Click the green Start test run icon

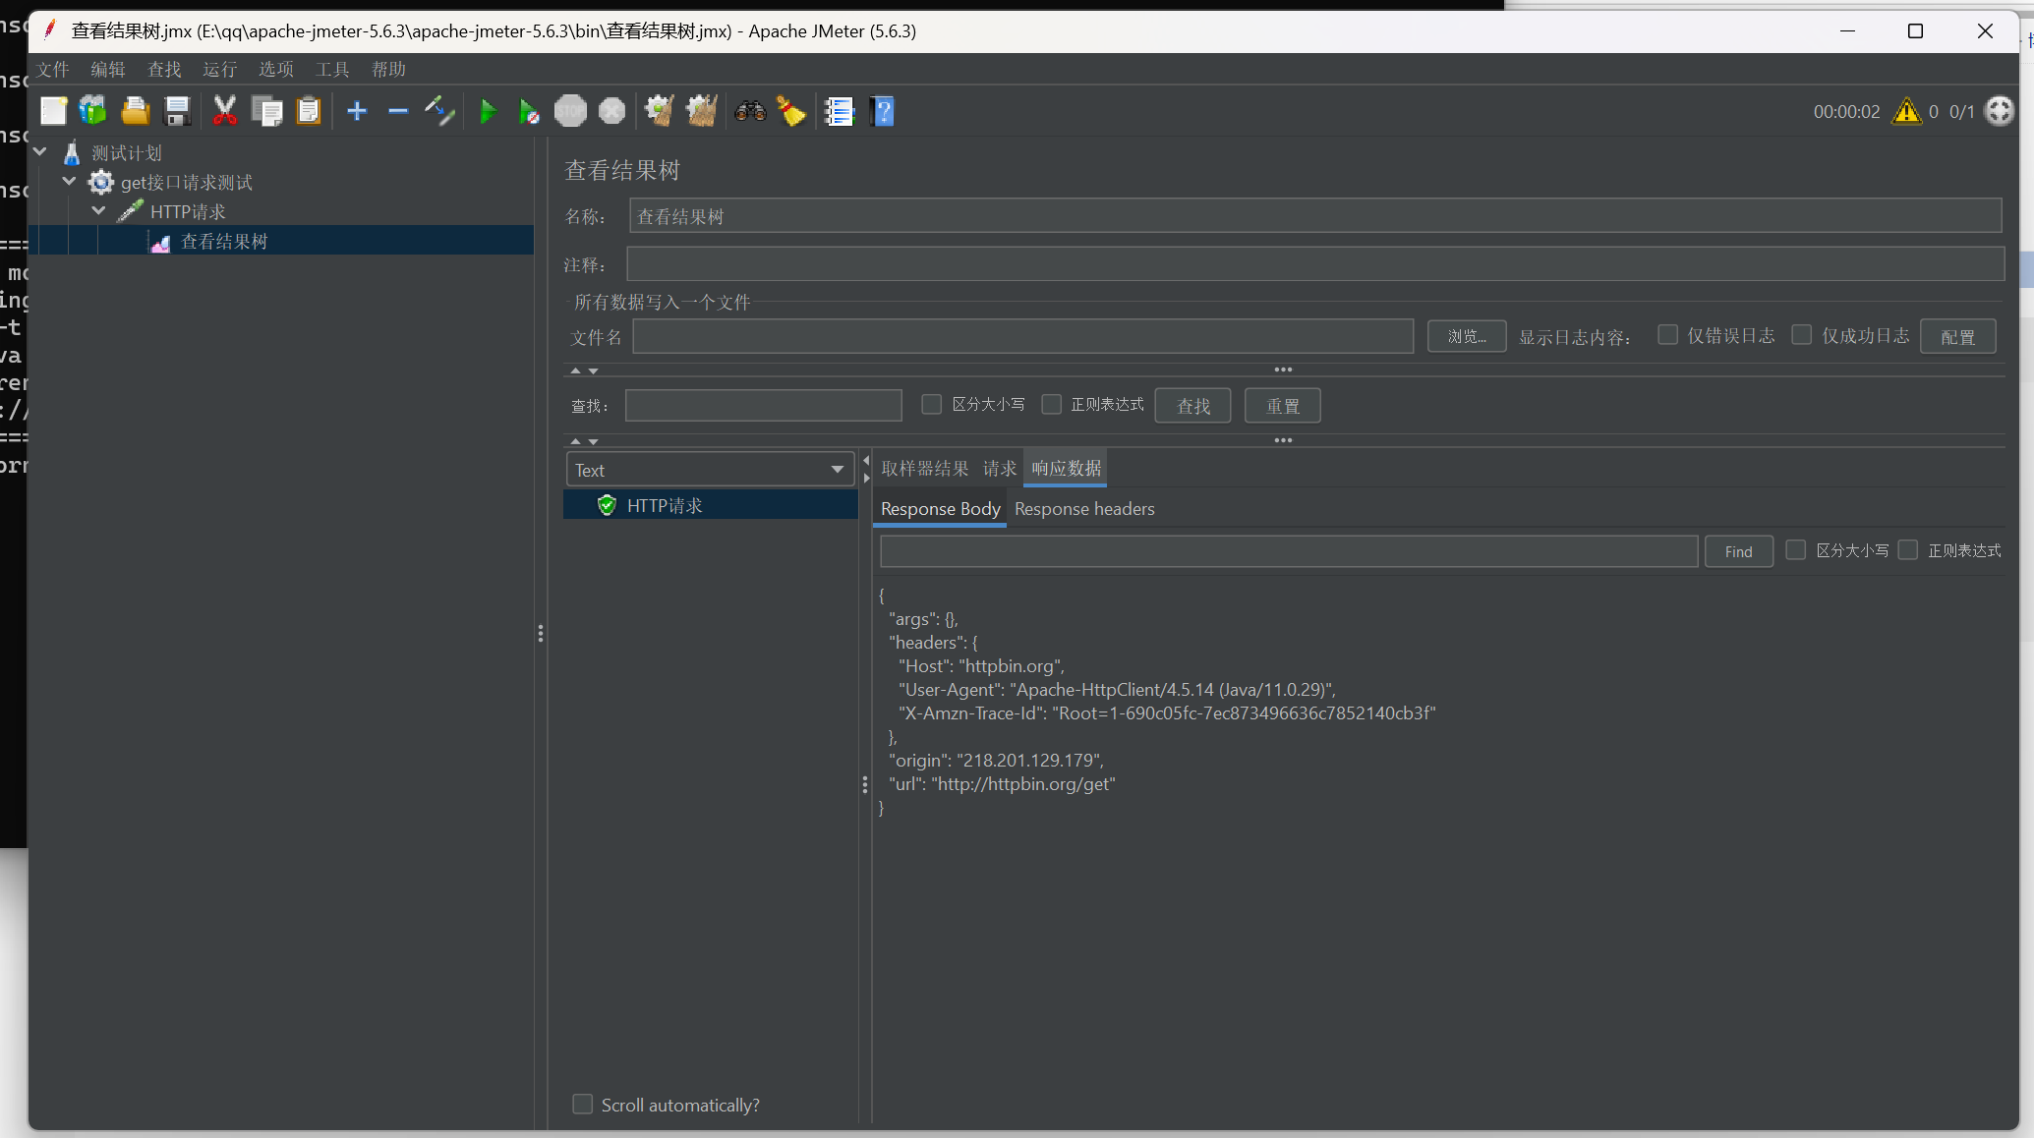point(488,112)
